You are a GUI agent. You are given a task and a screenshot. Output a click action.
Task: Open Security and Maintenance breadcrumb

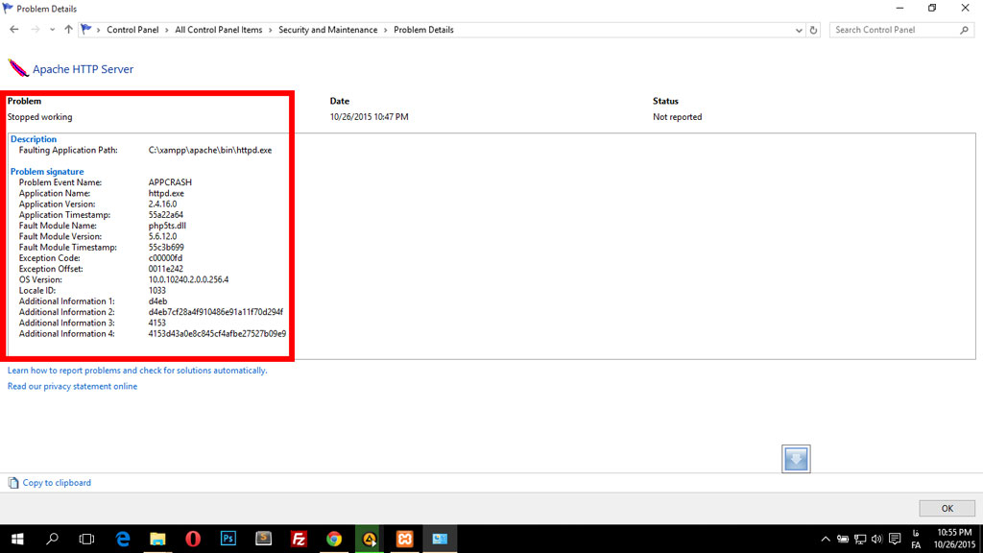[328, 30]
